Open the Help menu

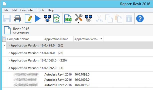pos(51,10)
